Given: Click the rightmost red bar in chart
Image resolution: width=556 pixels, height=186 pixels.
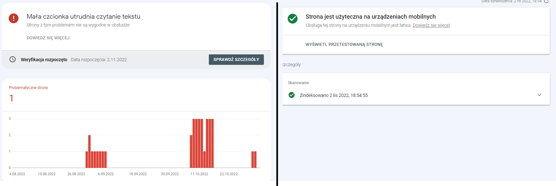Looking at the screenshot, I should click(255, 159).
